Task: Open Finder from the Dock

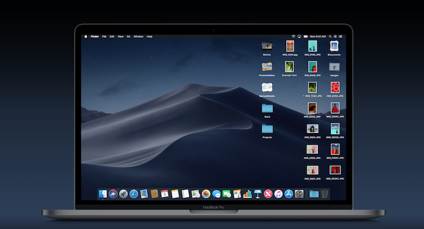Action: (x=102, y=194)
